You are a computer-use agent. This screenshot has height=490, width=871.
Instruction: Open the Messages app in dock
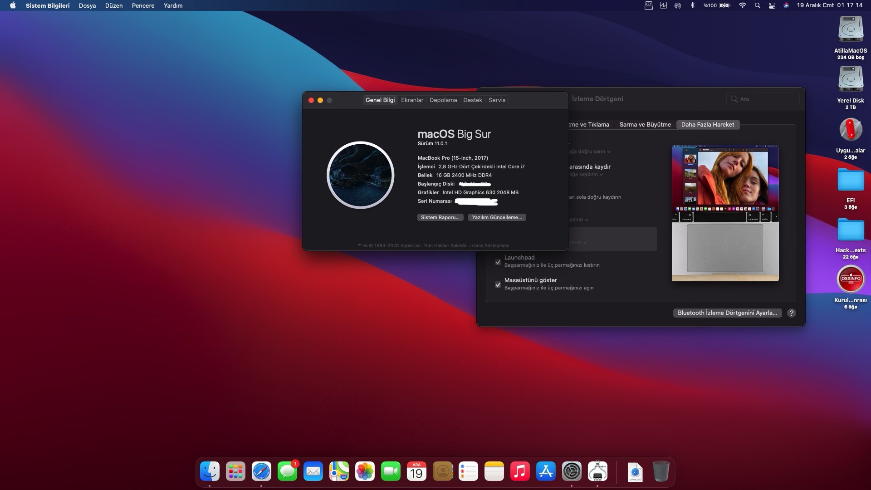click(287, 471)
